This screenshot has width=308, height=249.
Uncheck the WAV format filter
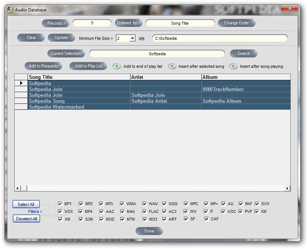[144, 204]
